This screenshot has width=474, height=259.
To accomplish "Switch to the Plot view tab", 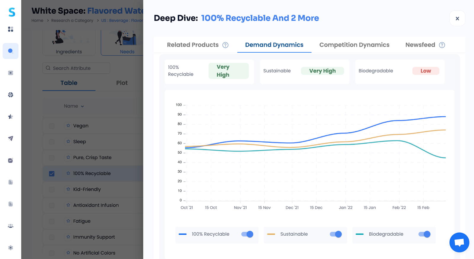I will (x=122, y=83).
